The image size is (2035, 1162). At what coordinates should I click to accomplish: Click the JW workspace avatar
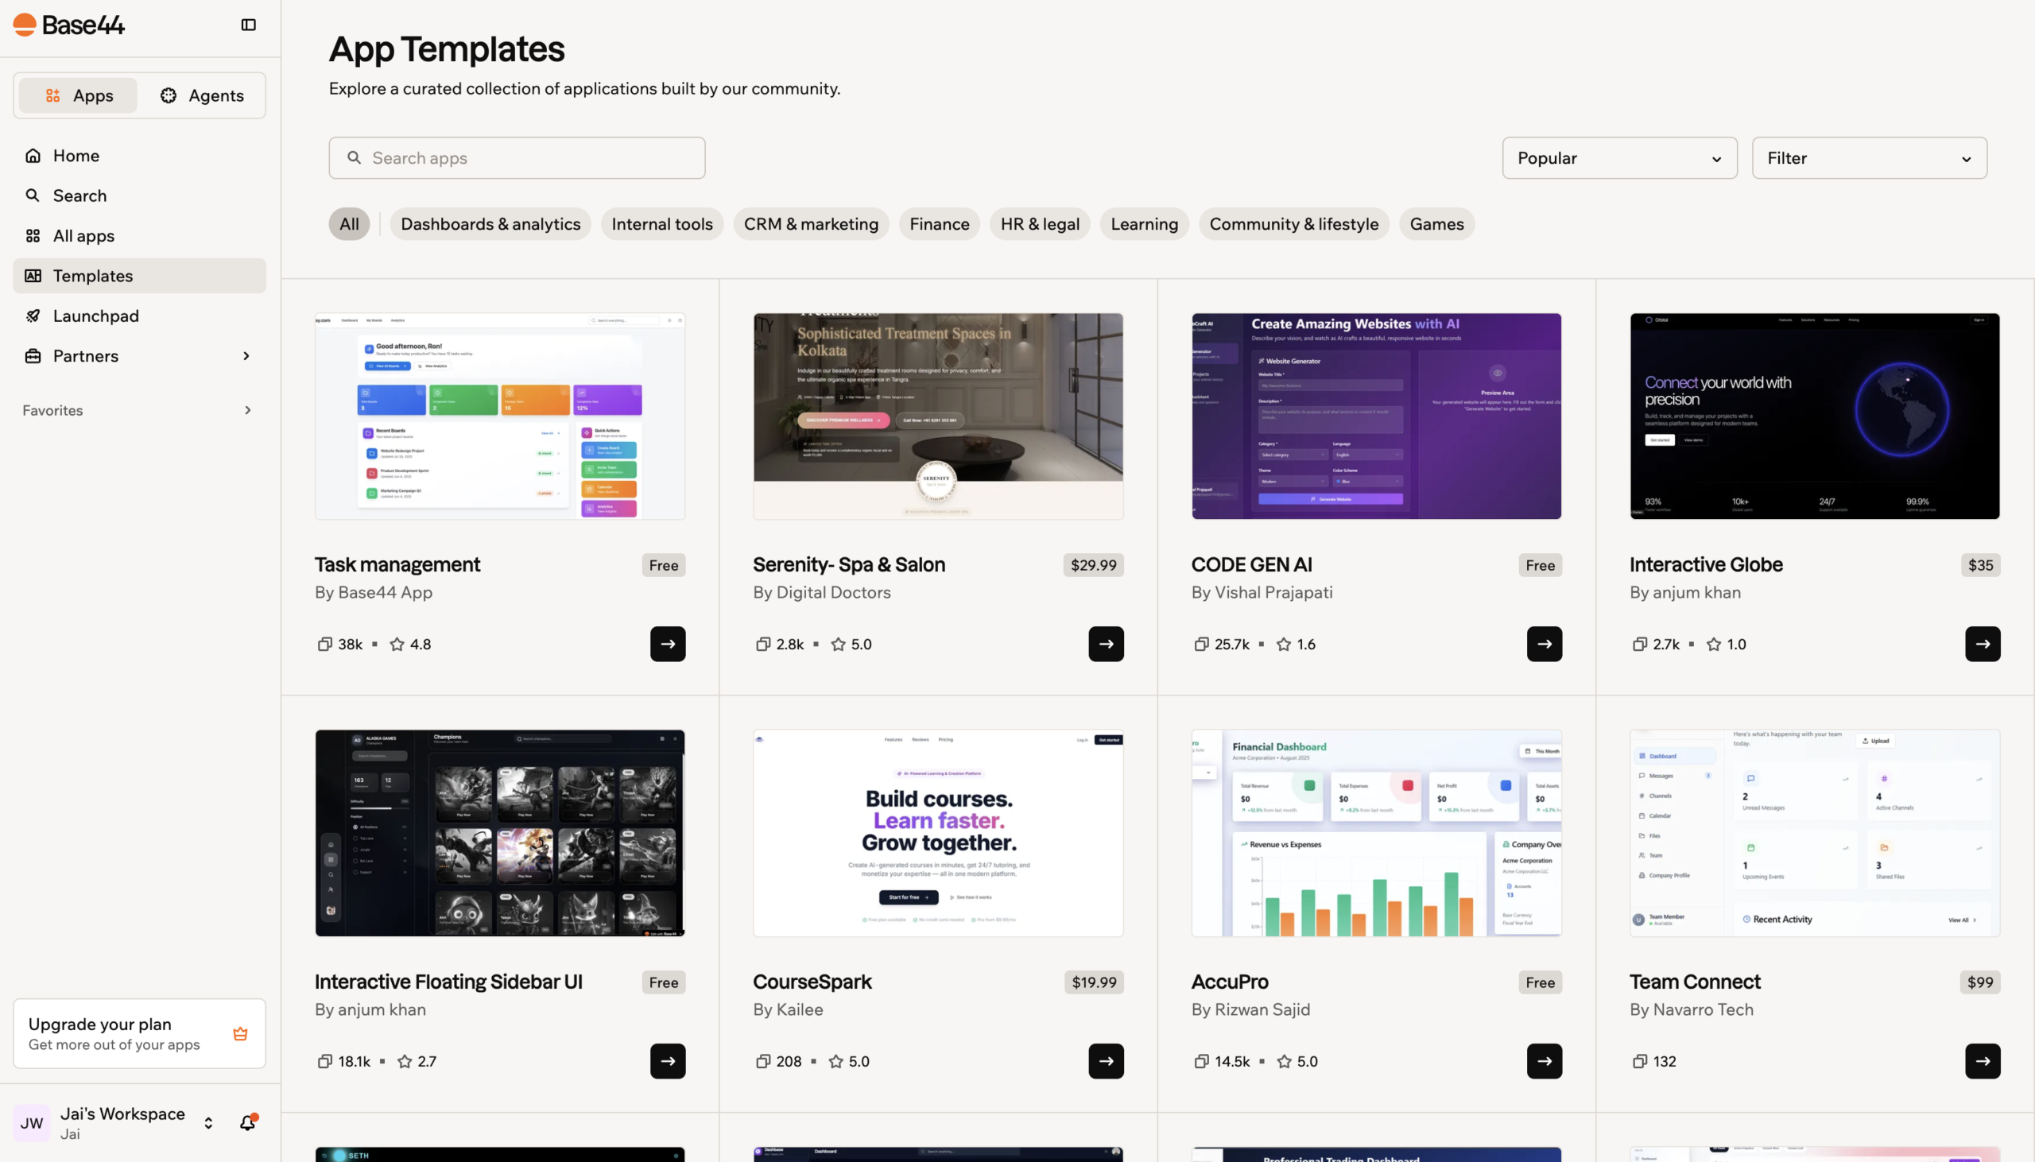point(32,1123)
